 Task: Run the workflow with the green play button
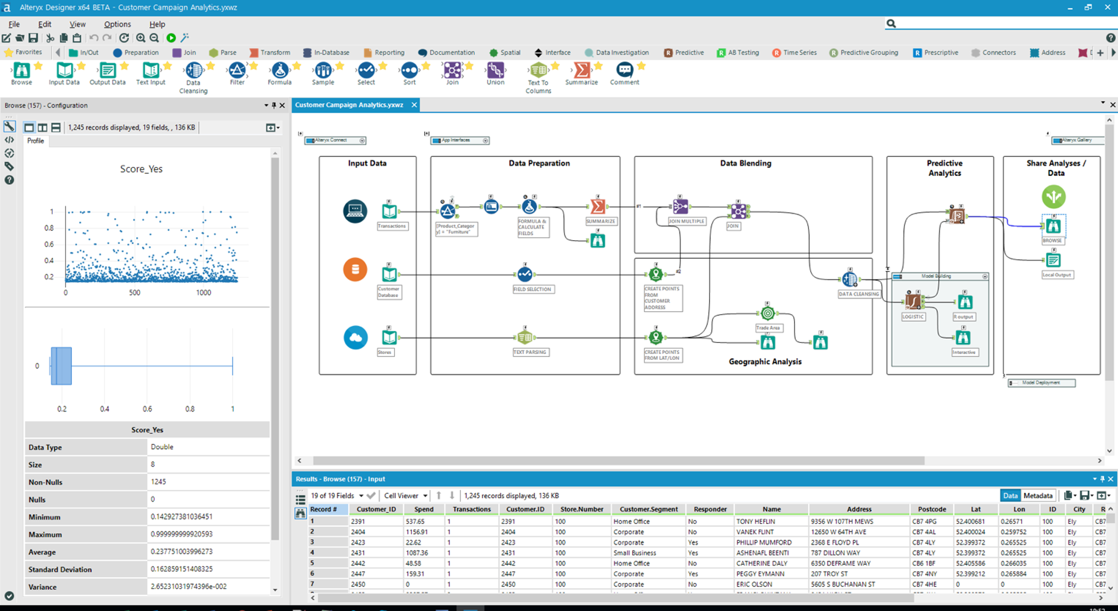tap(171, 38)
